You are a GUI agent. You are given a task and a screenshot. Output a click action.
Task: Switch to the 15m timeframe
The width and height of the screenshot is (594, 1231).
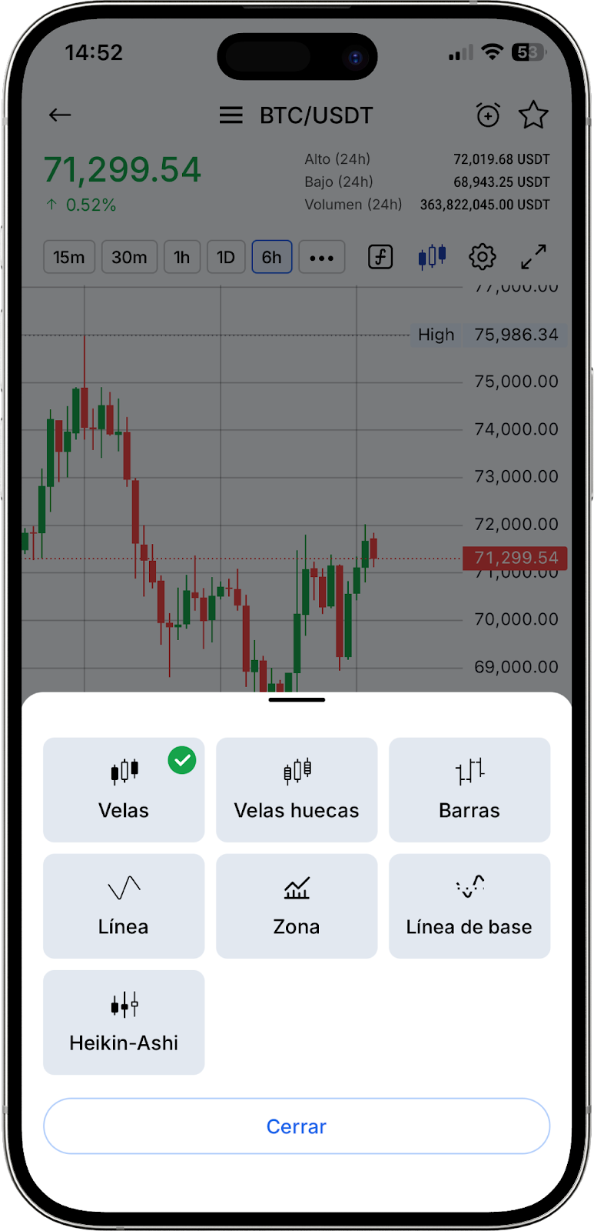click(69, 257)
